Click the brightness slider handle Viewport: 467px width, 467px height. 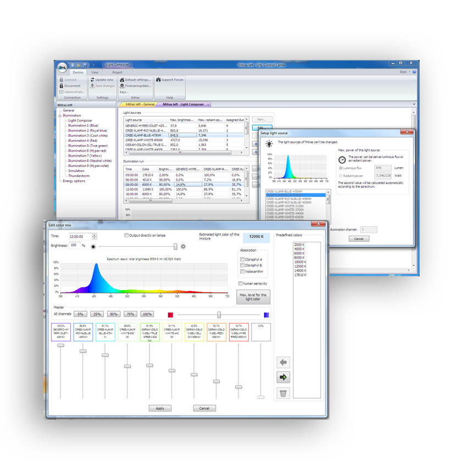coord(175,246)
